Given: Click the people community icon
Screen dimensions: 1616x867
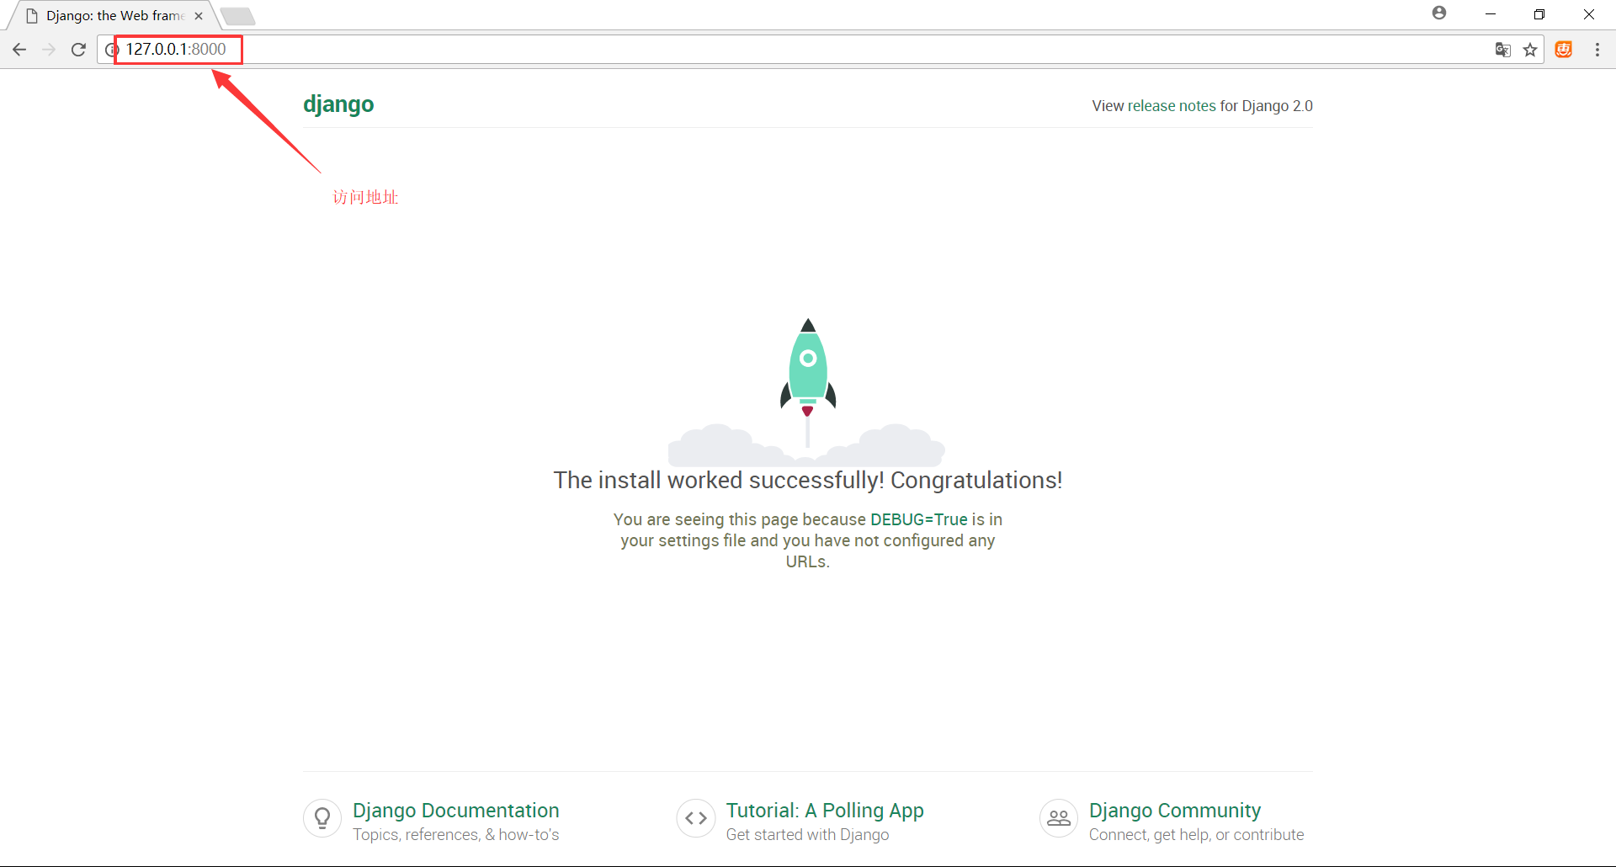Looking at the screenshot, I should pyautogui.click(x=1059, y=818).
